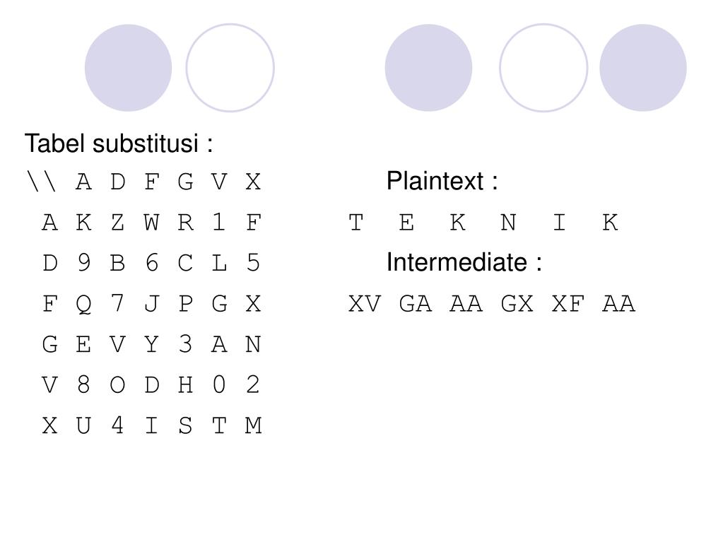Click the letter Q in table
The image size is (723, 542).
pos(83,304)
